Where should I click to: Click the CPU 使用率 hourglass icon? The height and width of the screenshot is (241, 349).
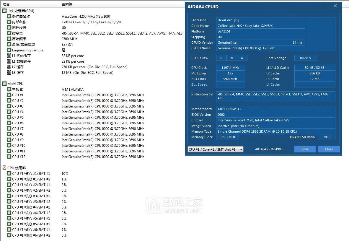click(x=4, y=168)
